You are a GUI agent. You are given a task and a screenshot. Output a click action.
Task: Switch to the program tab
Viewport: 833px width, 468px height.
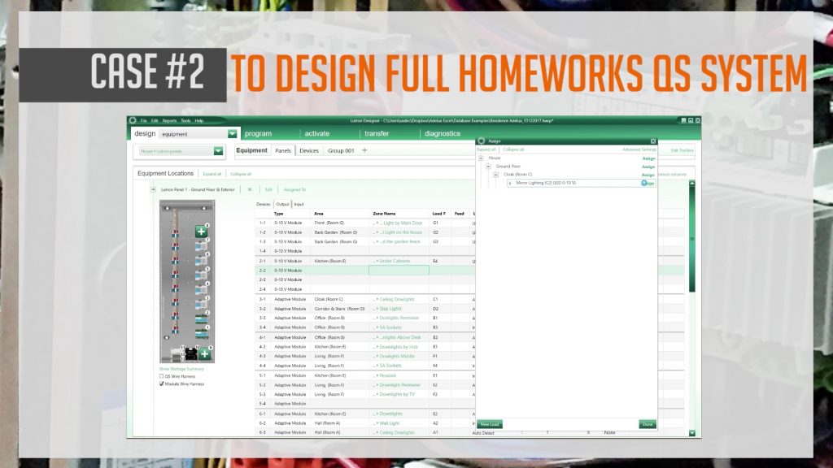tap(258, 134)
